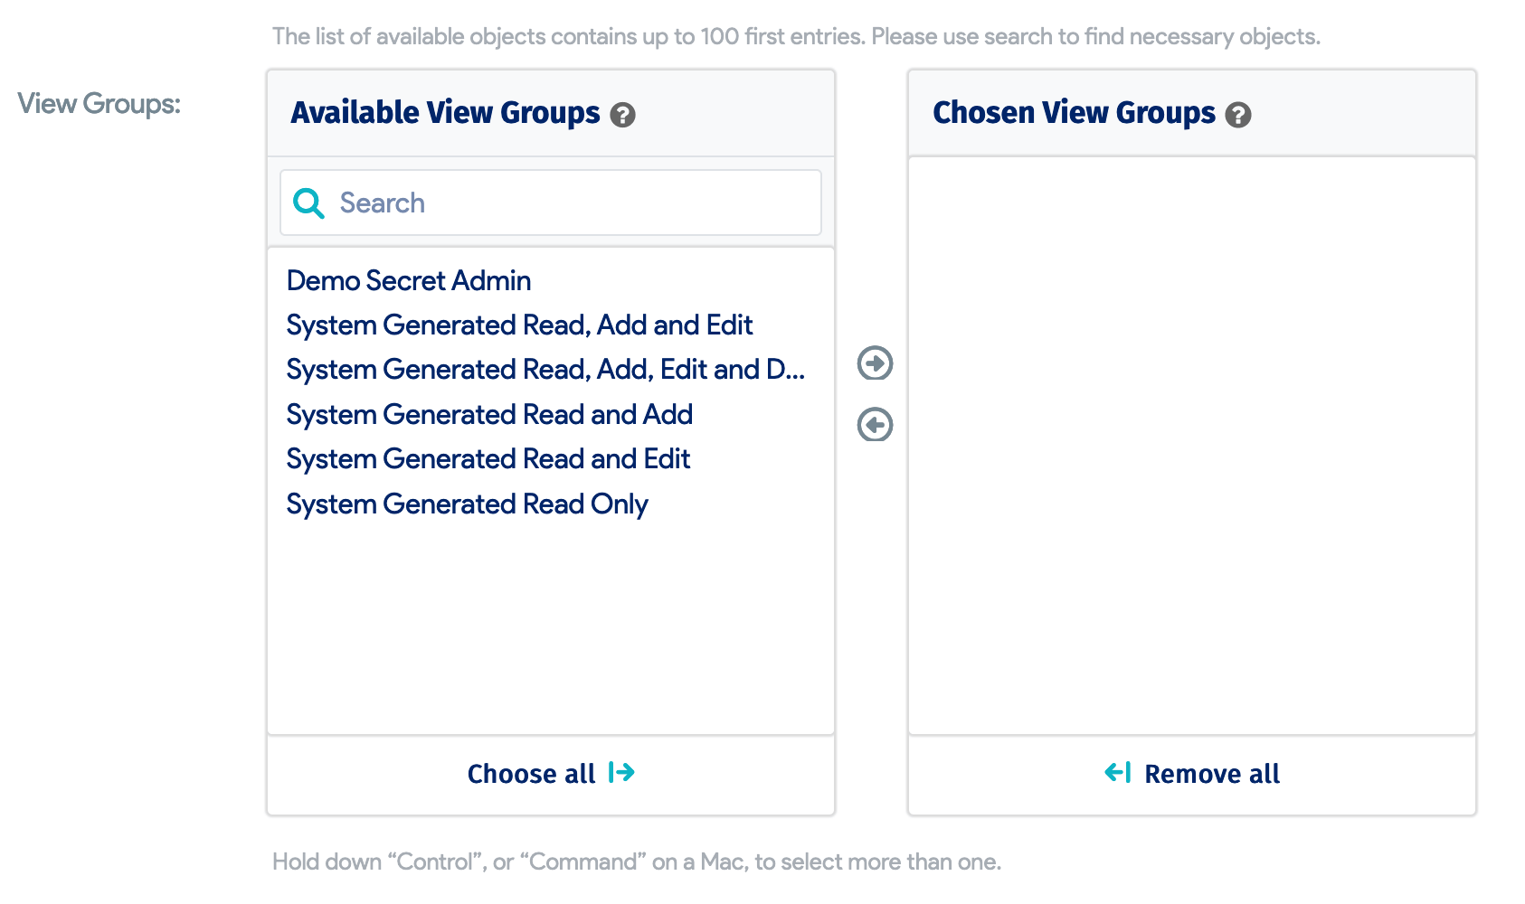Viewport: 1525px width, 904px height.
Task: Choose System Generated Read and Edit group
Action: [488, 459]
